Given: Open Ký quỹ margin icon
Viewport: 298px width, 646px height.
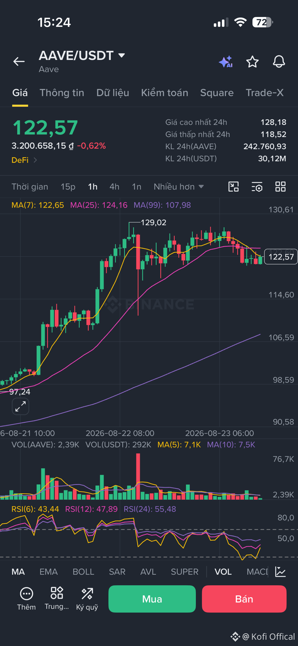Looking at the screenshot, I should [x=87, y=599].
